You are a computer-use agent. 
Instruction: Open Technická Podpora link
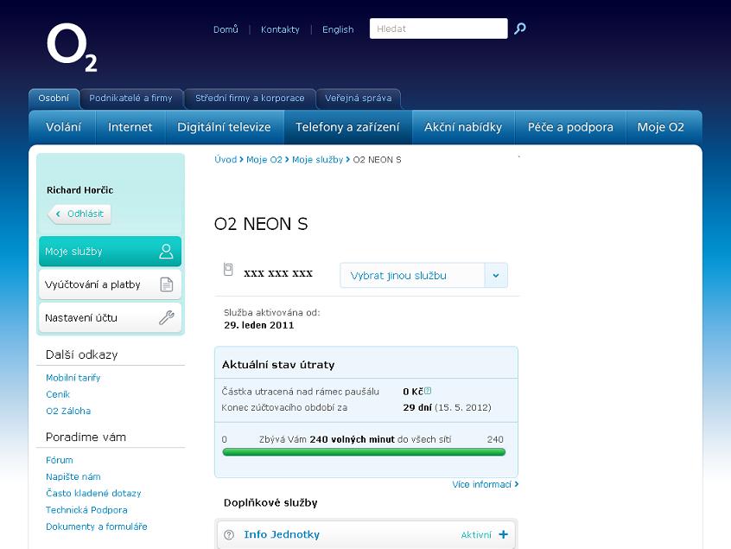tap(86, 510)
